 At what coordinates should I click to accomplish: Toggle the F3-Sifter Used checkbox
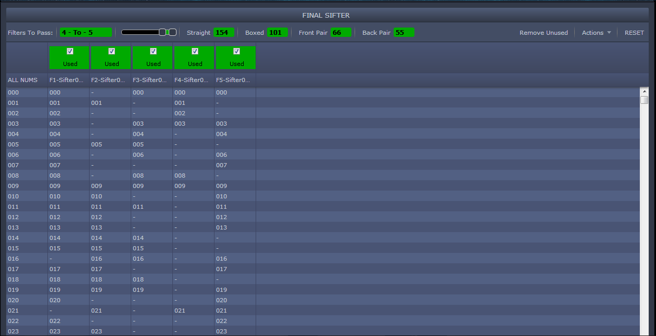[153, 51]
